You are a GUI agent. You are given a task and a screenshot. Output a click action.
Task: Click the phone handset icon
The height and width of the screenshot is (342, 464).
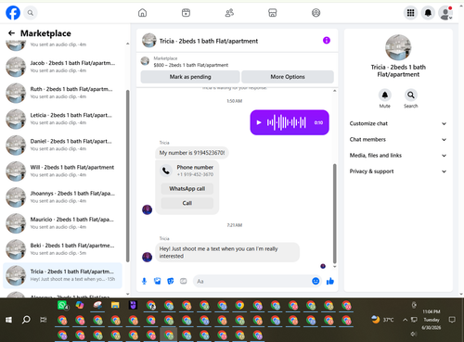click(166, 171)
